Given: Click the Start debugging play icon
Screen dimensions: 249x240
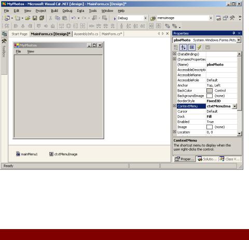Looking at the screenshot, I should point(115,18).
